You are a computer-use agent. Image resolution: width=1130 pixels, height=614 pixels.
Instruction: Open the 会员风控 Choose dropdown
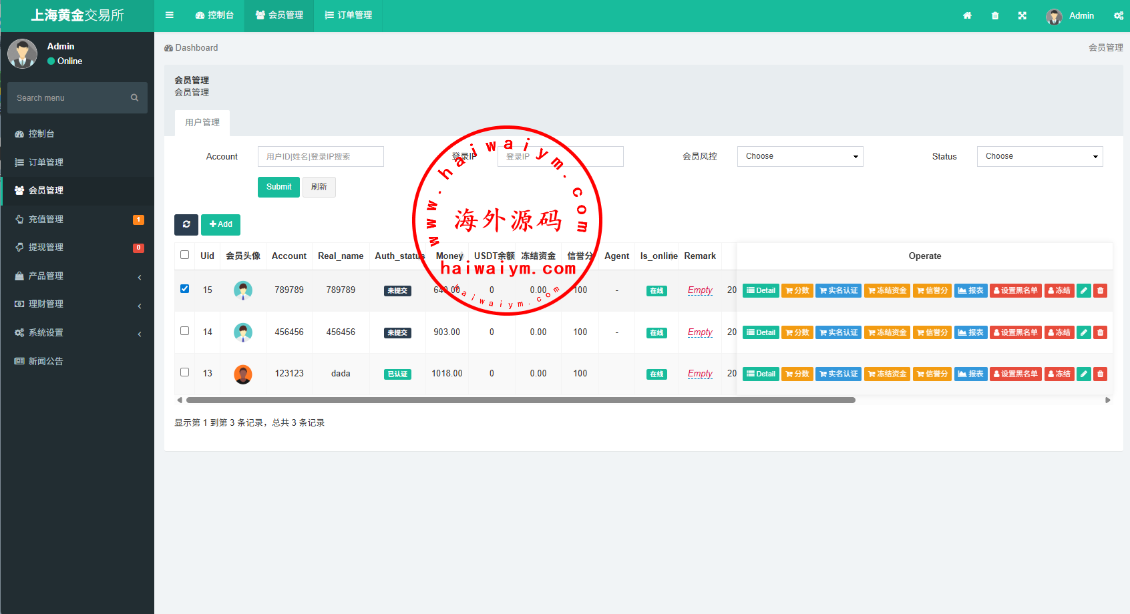point(800,156)
